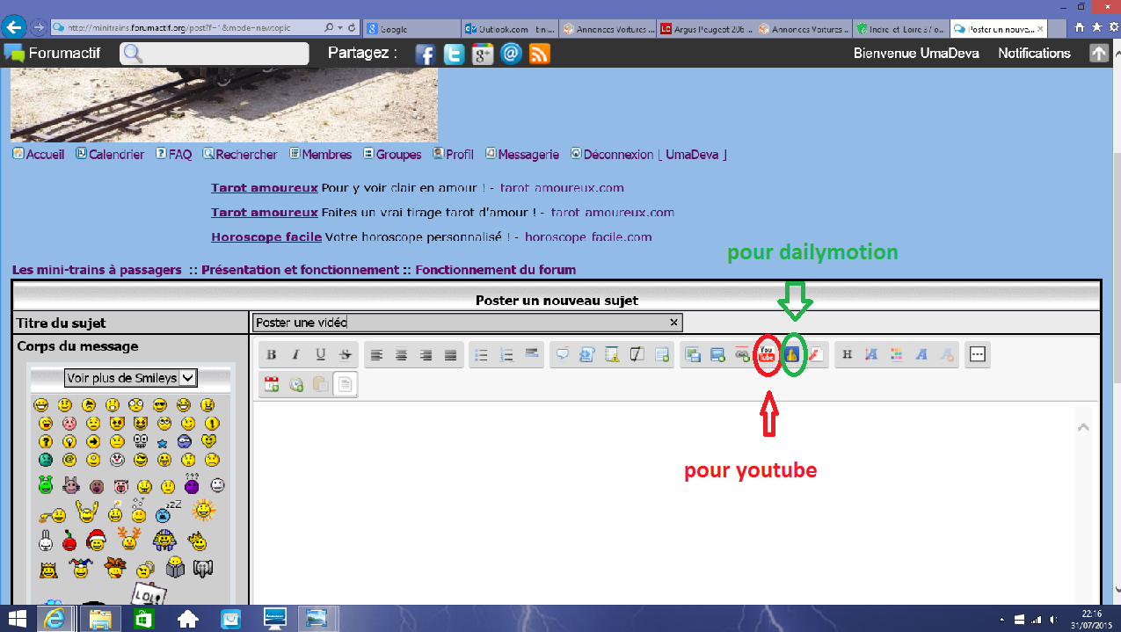
Task: Click the Titre du sujet input
Action: (x=467, y=323)
